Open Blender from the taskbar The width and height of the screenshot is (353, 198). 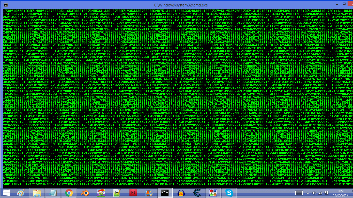84,193
